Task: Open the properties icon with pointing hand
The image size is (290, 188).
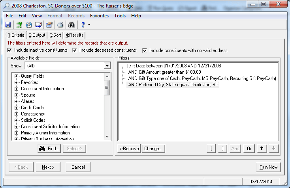Action: pos(49,25)
